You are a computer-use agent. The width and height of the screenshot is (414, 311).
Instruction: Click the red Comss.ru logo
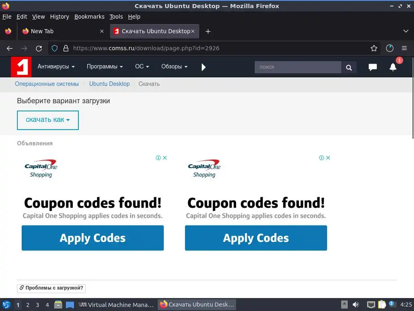click(x=21, y=67)
